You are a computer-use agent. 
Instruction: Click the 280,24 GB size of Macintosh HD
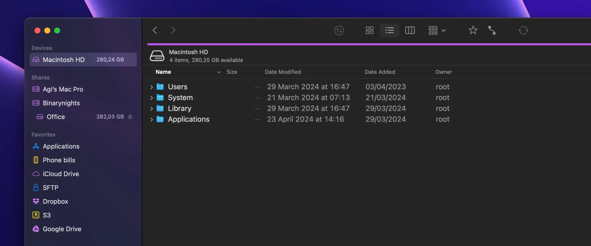tap(110, 60)
